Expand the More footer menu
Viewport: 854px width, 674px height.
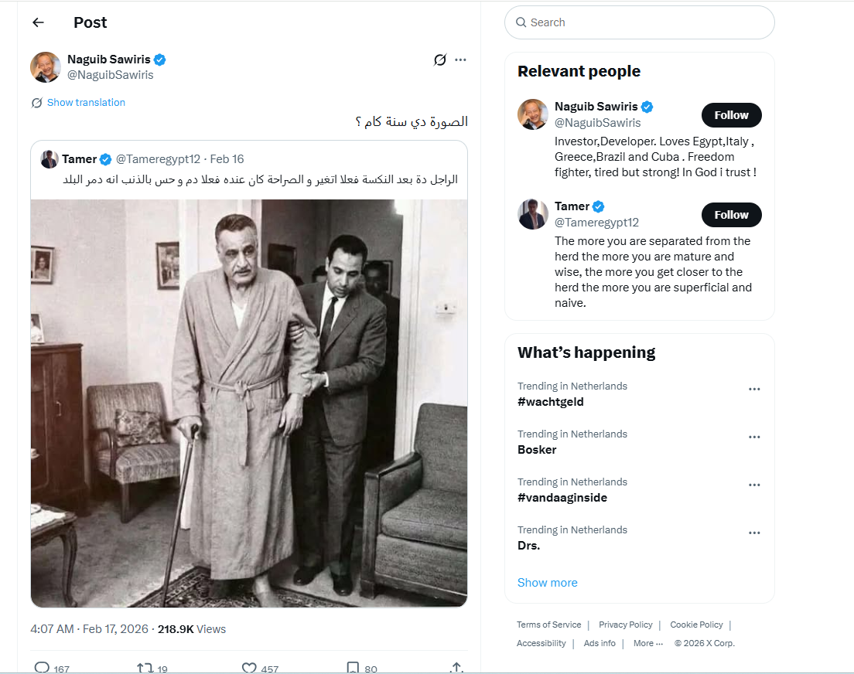(x=647, y=643)
